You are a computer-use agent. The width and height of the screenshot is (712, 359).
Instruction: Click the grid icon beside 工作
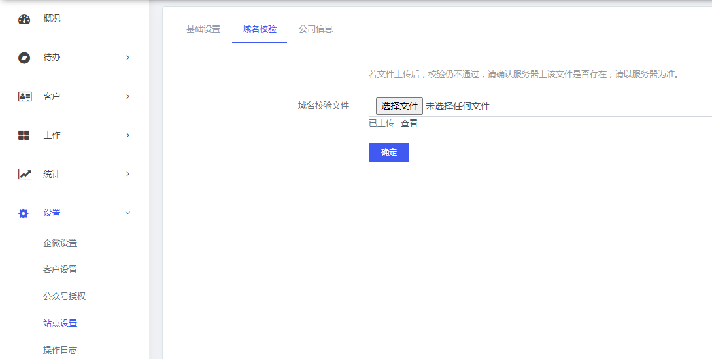coord(24,135)
